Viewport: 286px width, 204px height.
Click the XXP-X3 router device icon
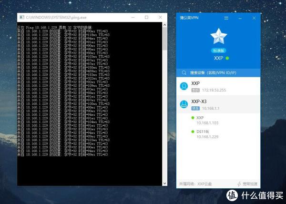[184, 105]
